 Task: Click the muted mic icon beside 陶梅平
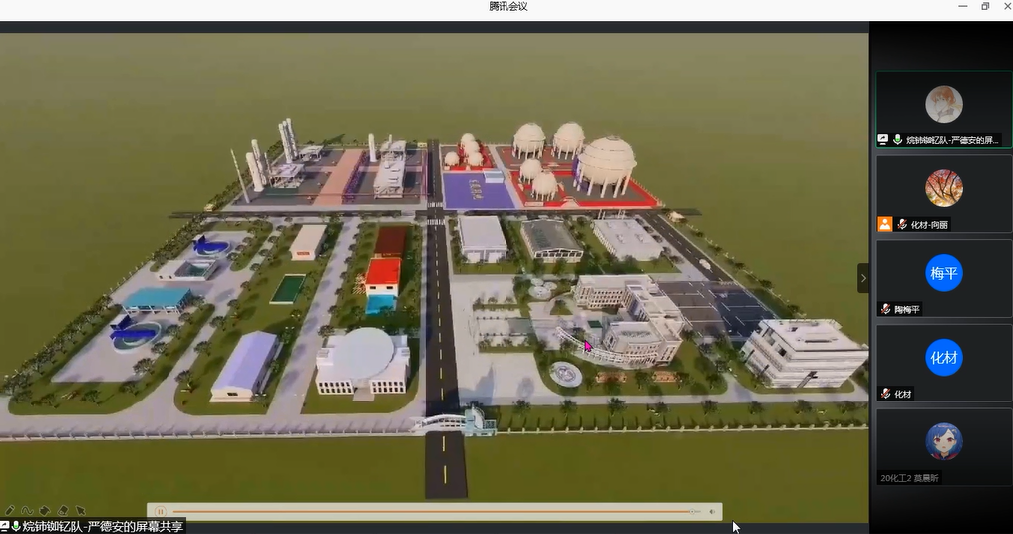[x=885, y=309]
